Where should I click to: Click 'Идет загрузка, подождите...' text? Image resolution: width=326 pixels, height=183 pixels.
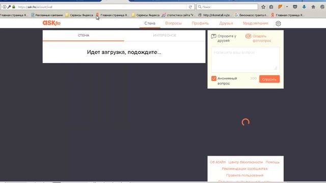pyautogui.click(x=124, y=52)
